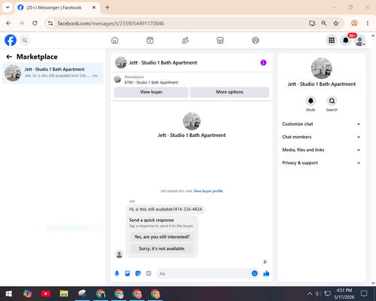Open the Marketplace storefront icon

click(220, 40)
